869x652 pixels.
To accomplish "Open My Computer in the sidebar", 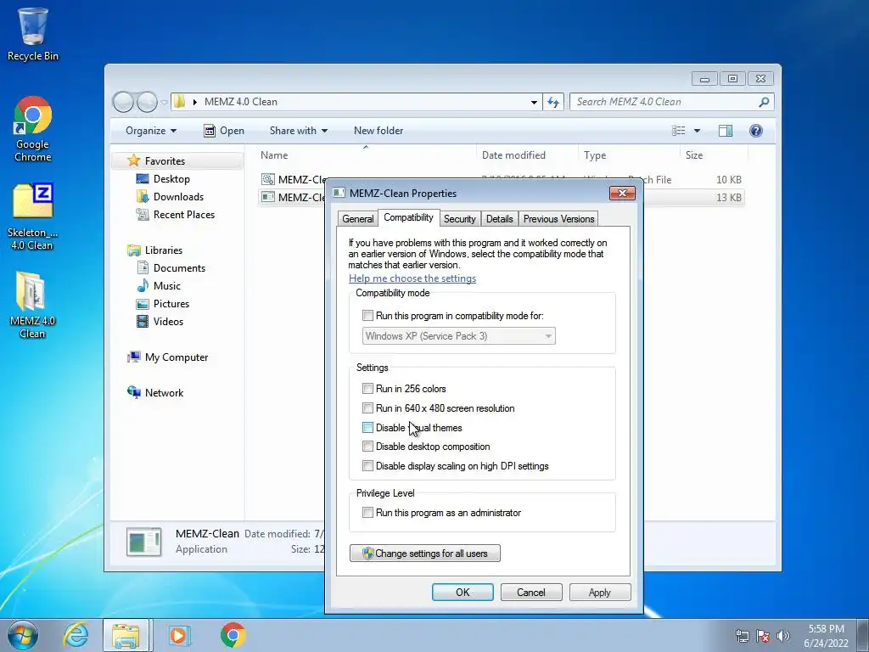I will click(x=168, y=357).
